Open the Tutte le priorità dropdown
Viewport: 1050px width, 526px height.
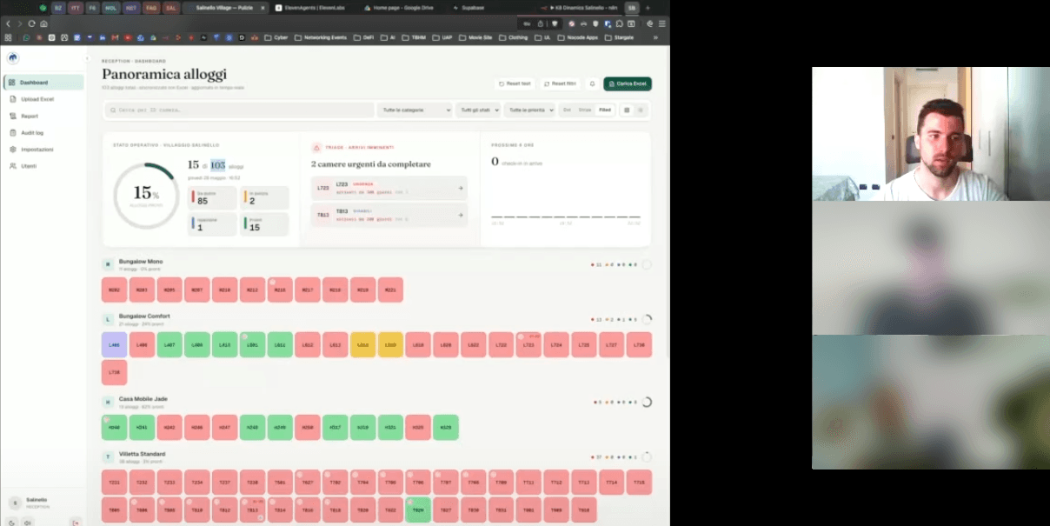[529, 110]
